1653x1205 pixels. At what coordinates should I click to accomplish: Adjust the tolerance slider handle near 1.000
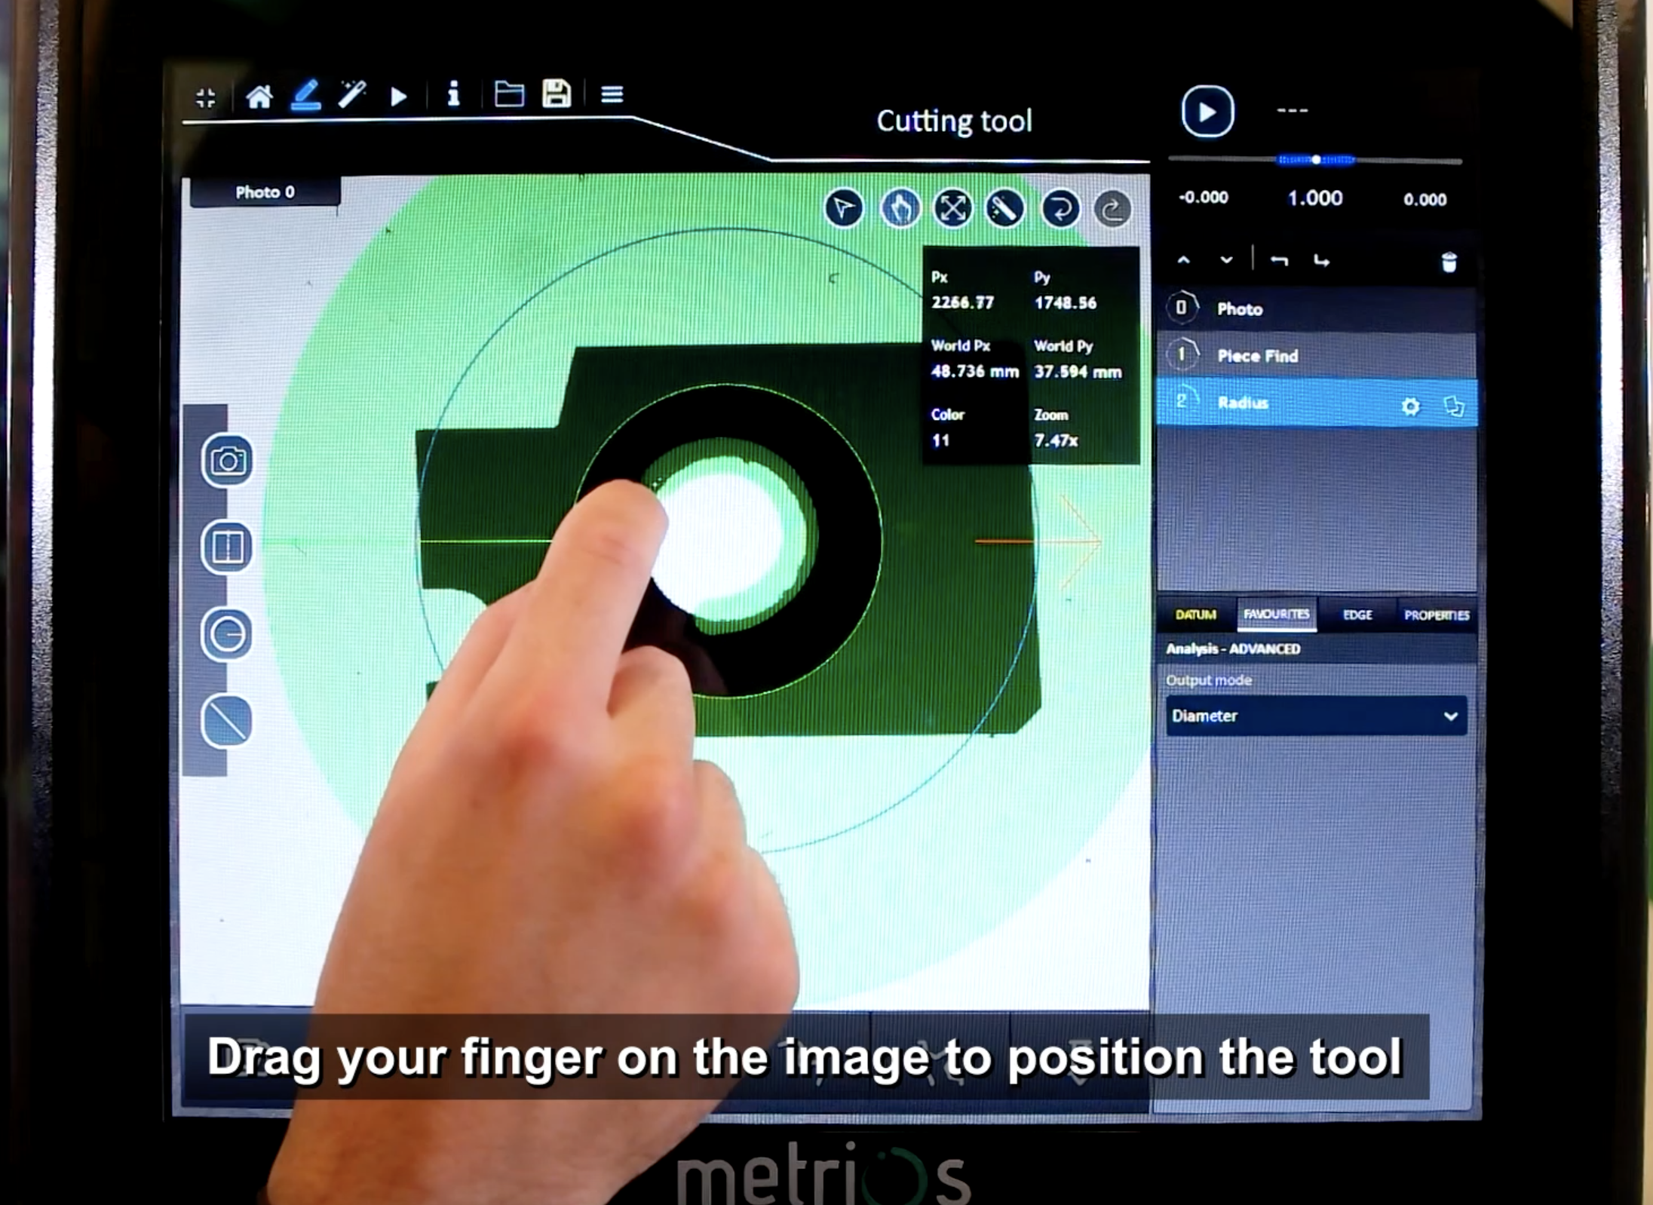(1316, 160)
